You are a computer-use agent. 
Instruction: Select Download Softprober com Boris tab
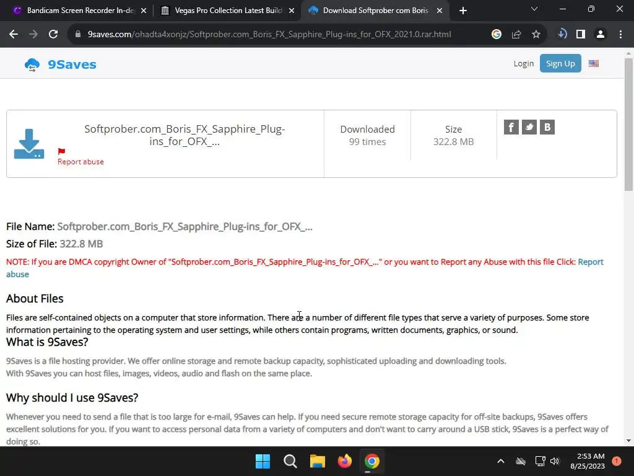[x=375, y=11]
